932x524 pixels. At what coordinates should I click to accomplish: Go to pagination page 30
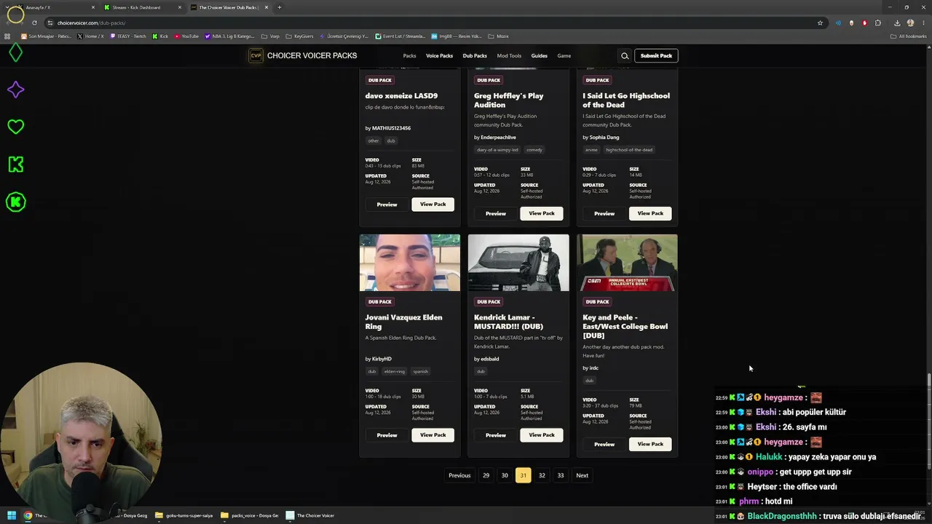(505, 475)
